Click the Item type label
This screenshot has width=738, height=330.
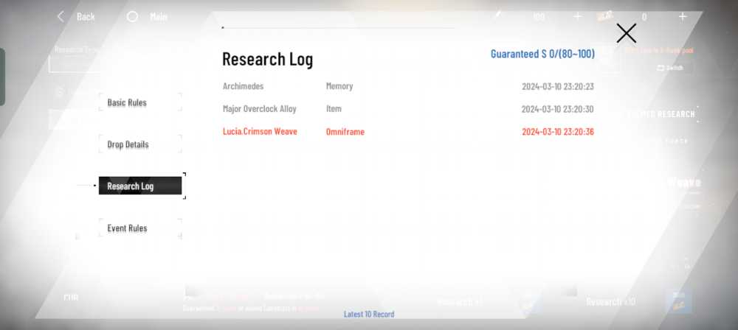coord(334,108)
